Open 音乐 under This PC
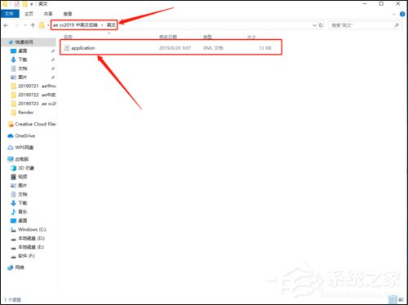Viewport: 408px width, 305px height. coord(22,212)
